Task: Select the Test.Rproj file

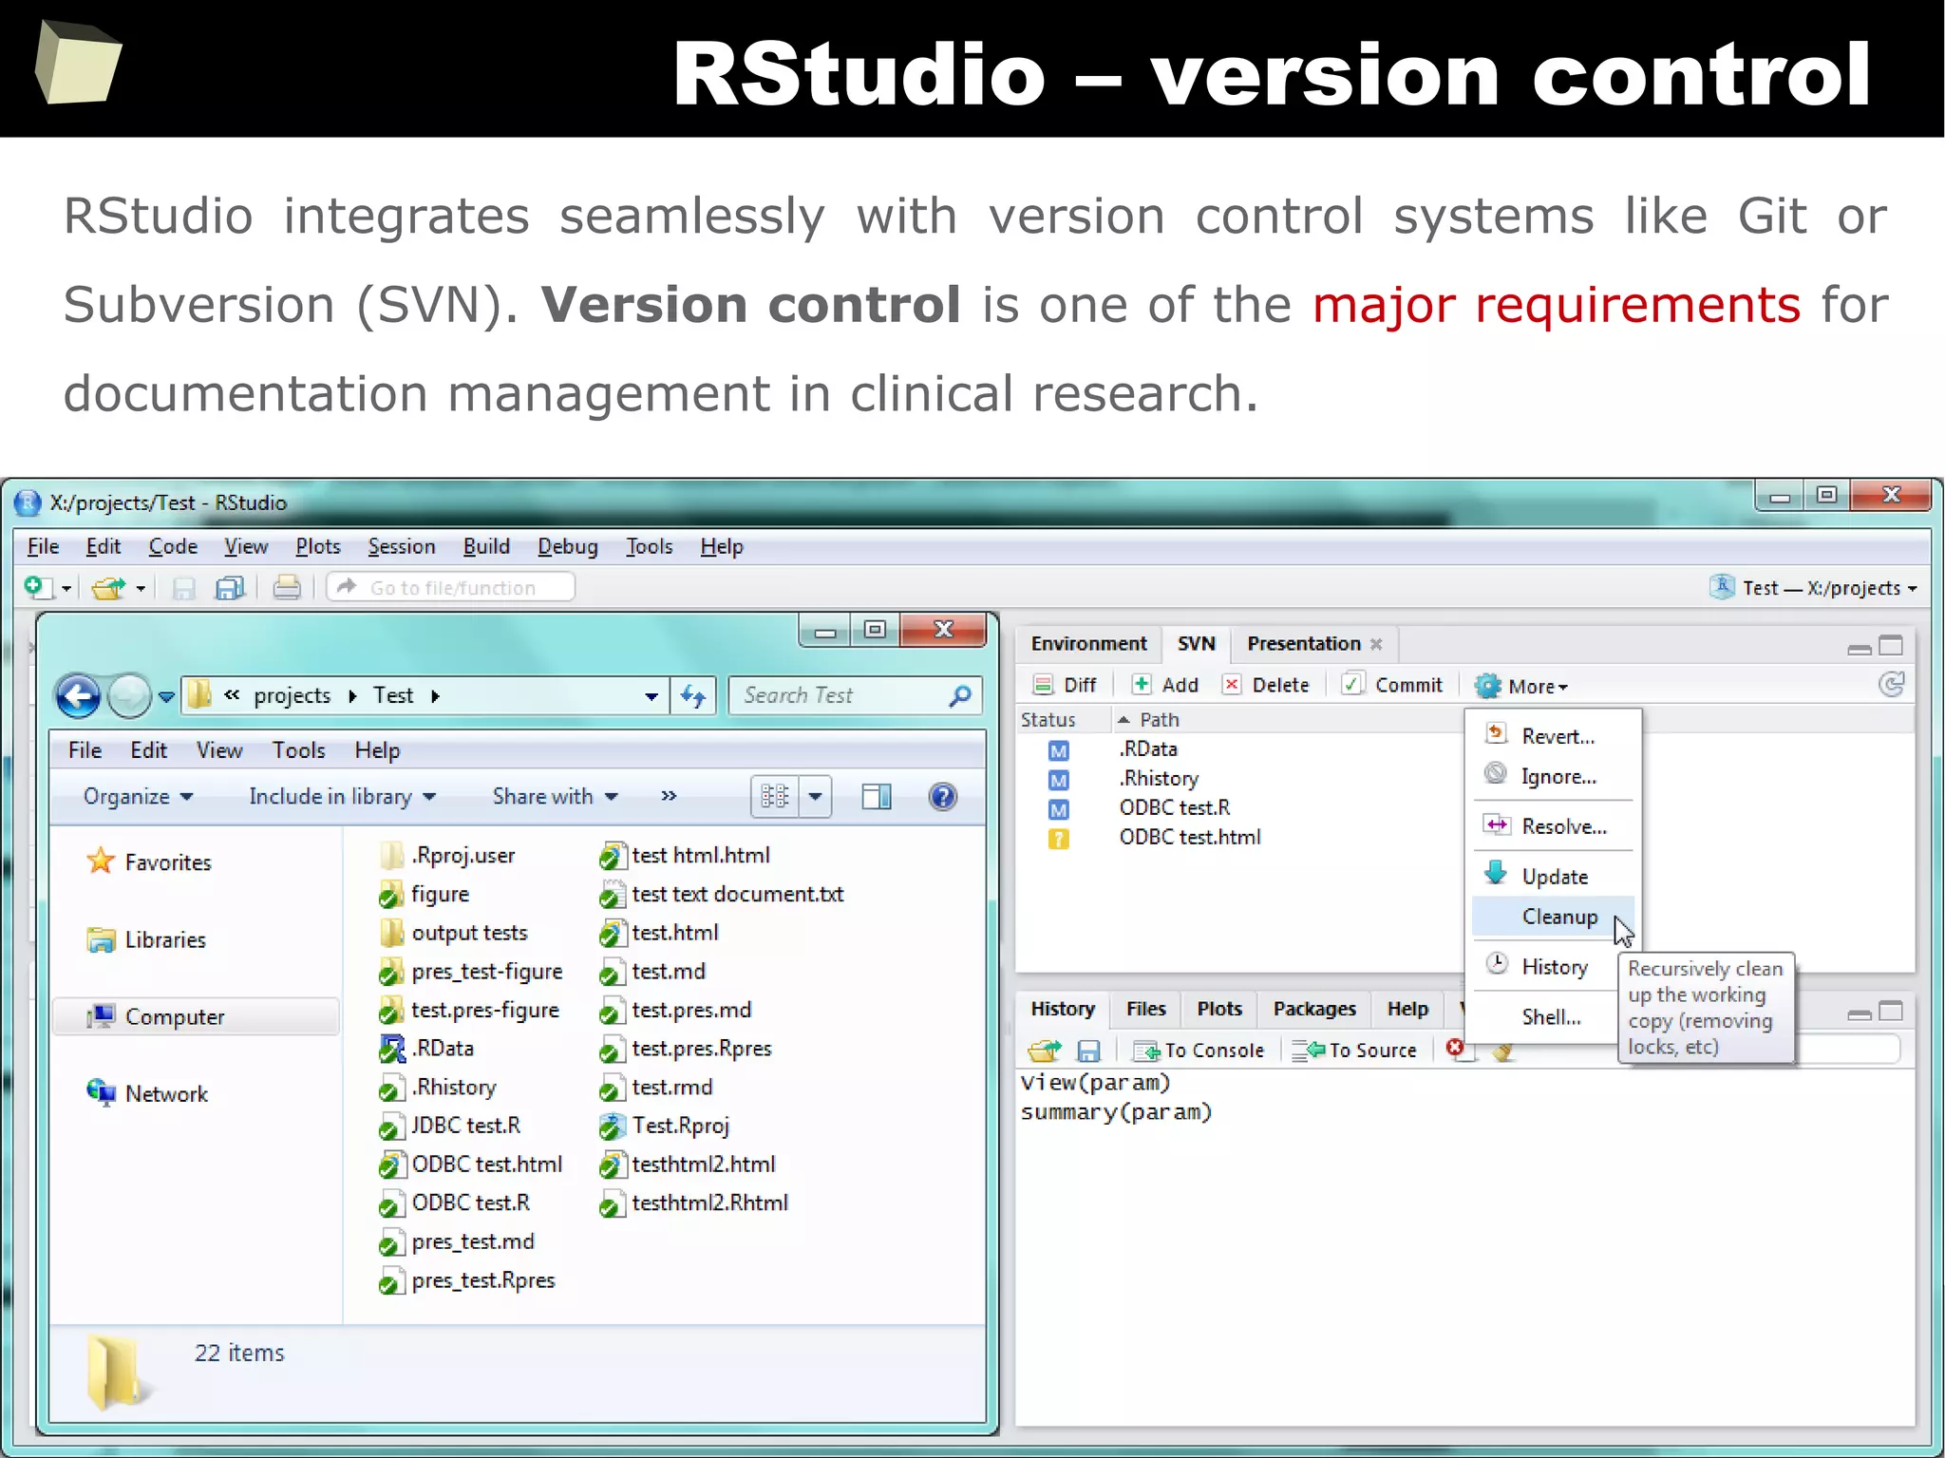Action: pos(666,1126)
